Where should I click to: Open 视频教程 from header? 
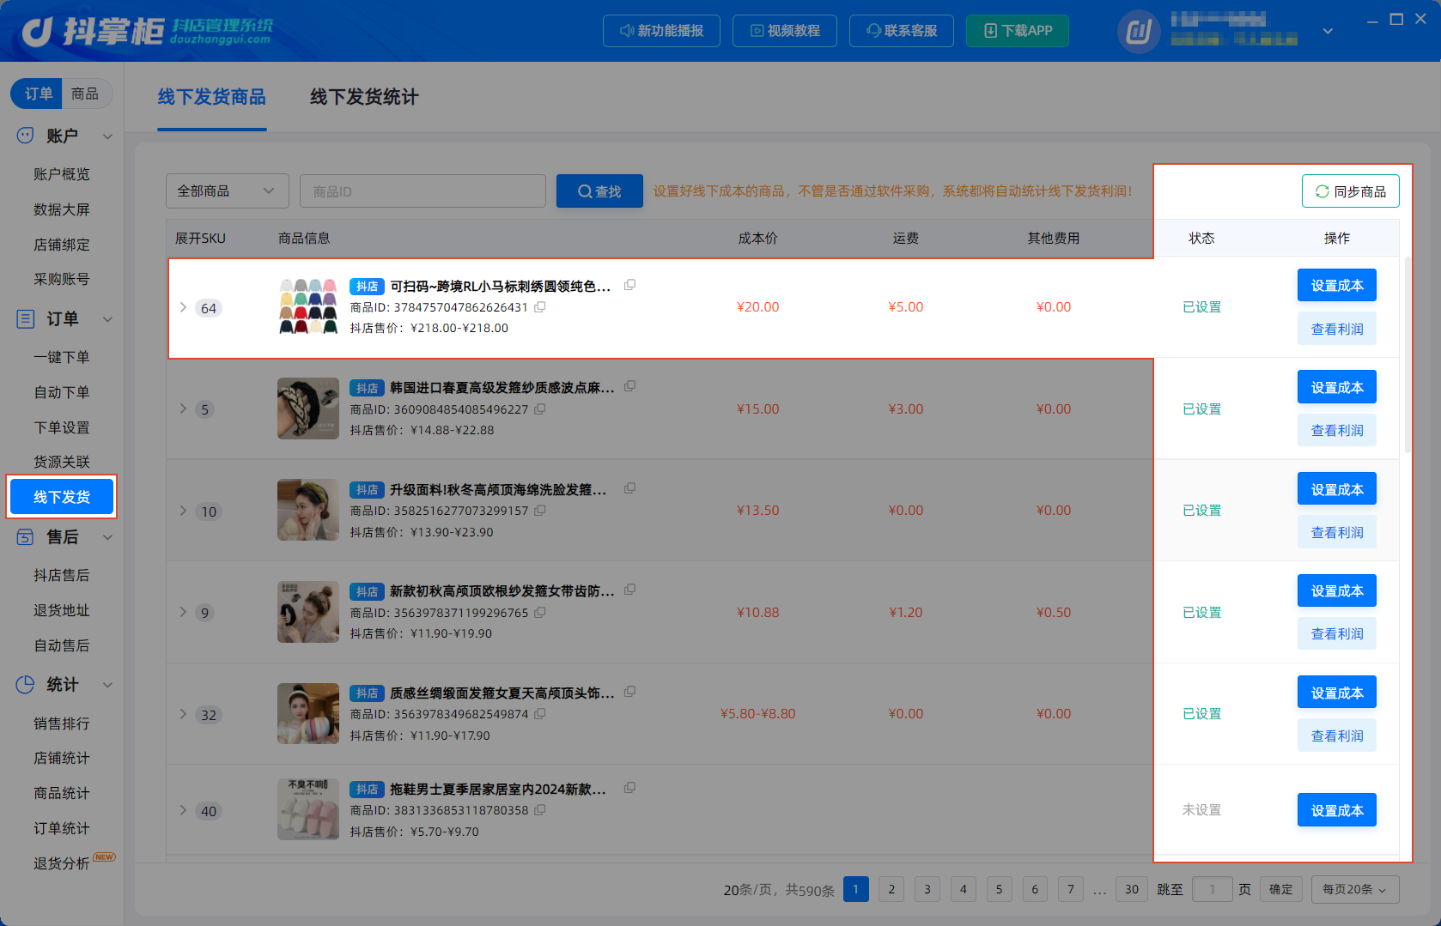pos(785,31)
